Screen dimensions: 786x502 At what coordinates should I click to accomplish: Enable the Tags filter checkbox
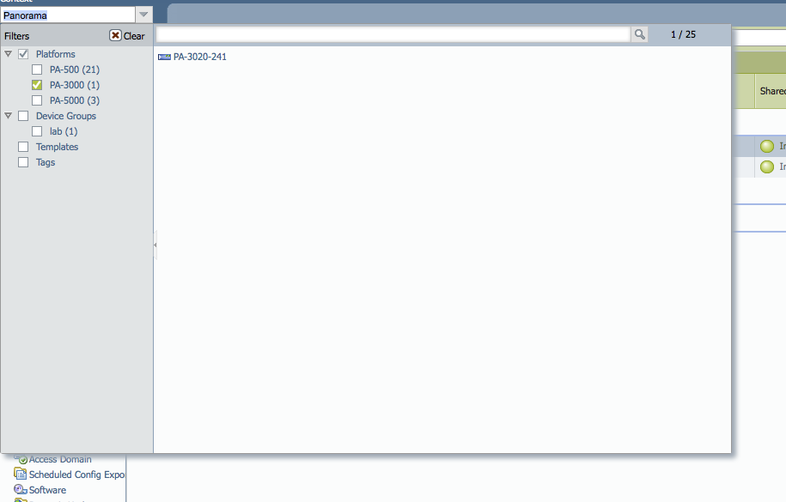[23, 163]
